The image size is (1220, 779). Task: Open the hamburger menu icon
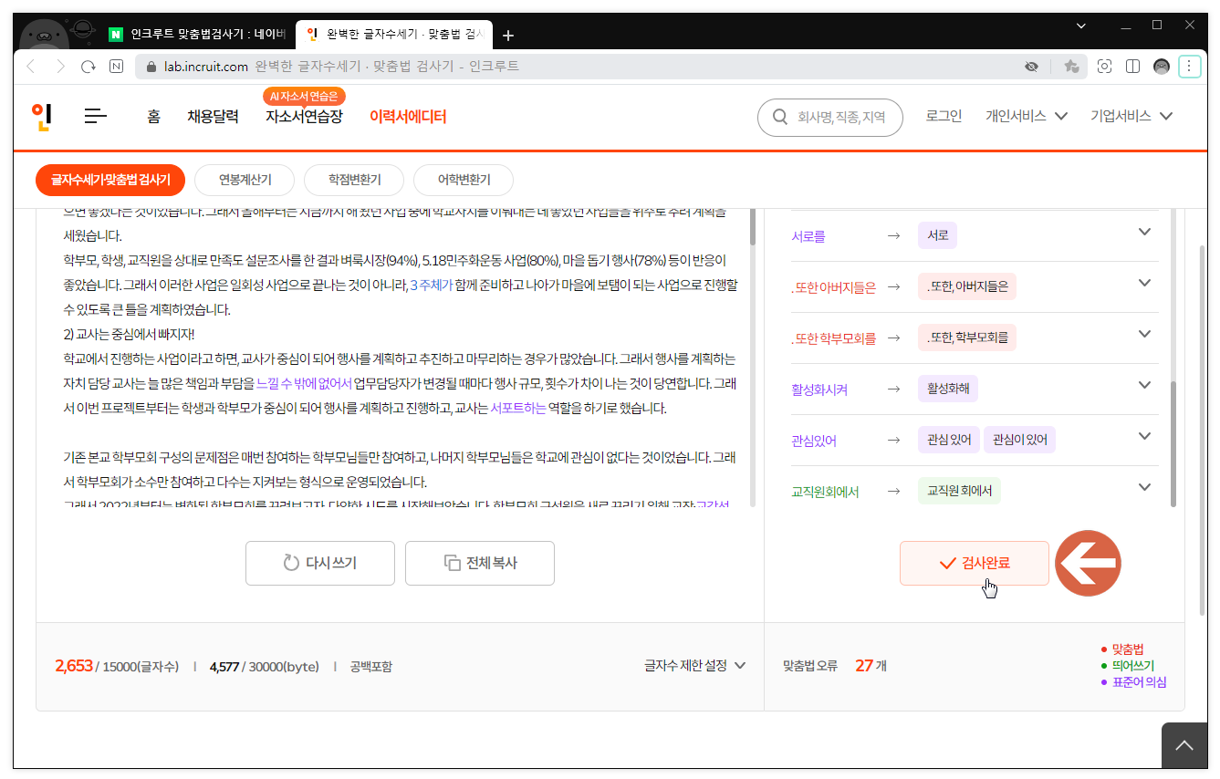[x=96, y=116]
